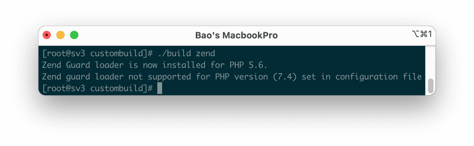Maximize the terminal with the green button
Viewport: 474px width, 146px height.
(x=74, y=35)
